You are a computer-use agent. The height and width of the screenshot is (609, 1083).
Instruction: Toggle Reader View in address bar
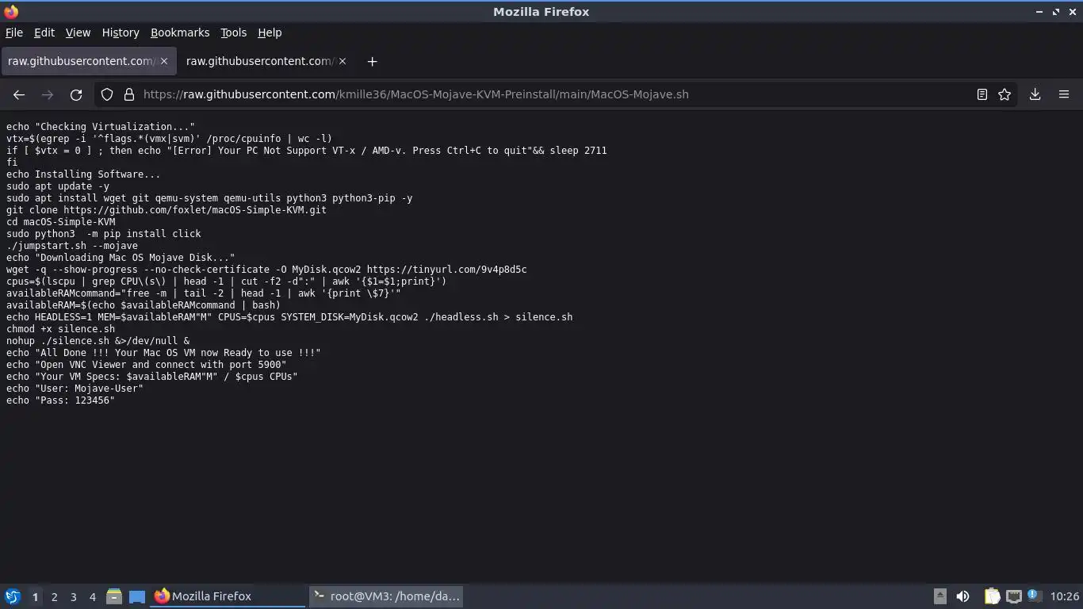(x=982, y=94)
